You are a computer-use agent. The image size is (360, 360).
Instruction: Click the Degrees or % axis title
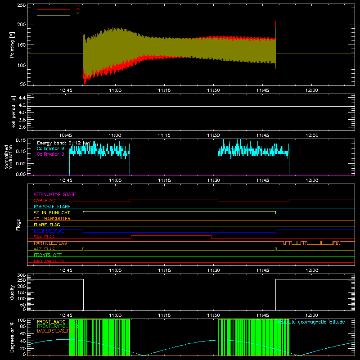tap(12, 337)
